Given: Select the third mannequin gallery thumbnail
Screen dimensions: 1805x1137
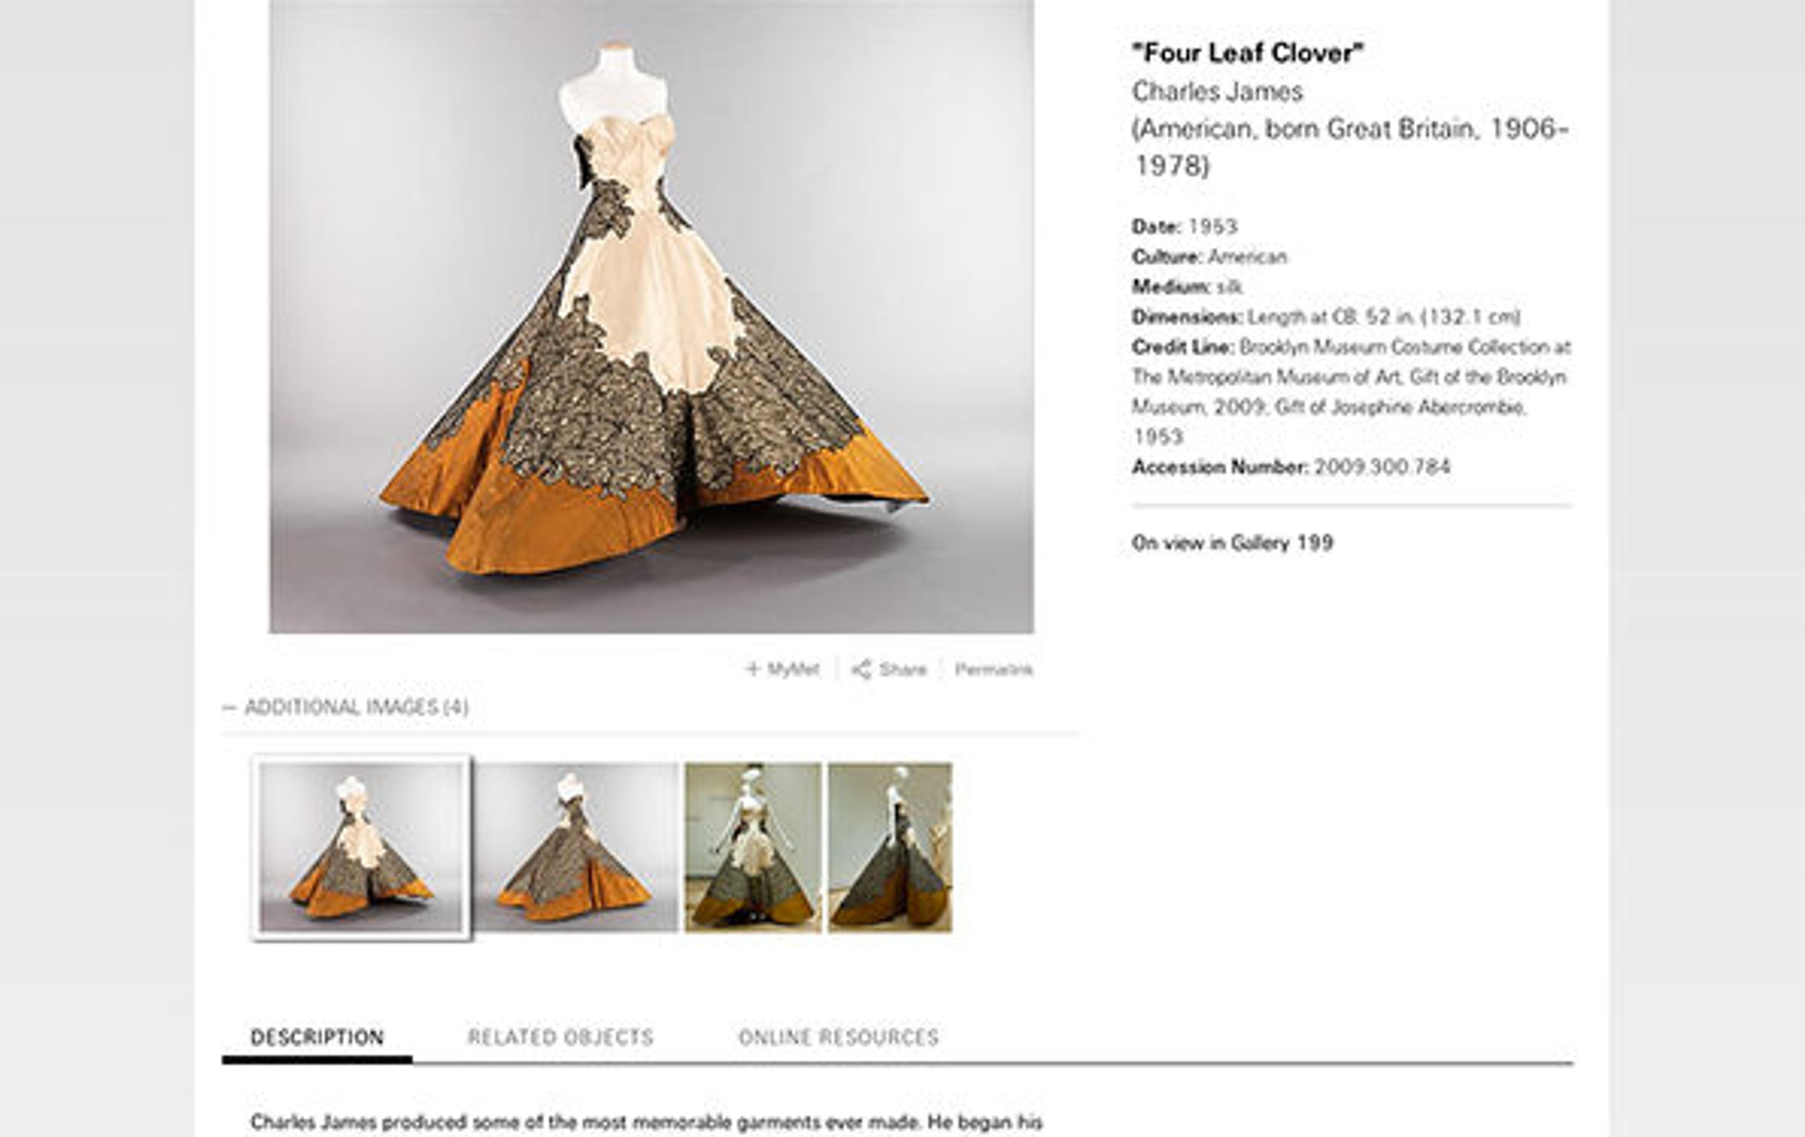Looking at the screenshot, I should coord(753,847).
